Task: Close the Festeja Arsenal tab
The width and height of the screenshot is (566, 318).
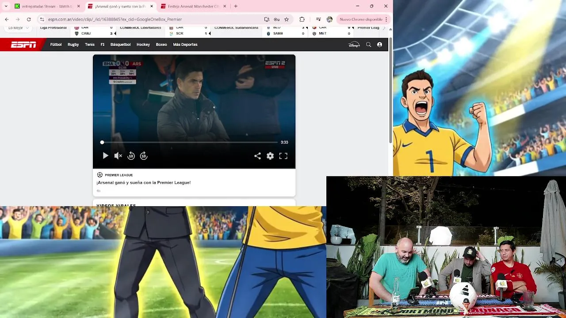Action: click(x=225, y=7)
